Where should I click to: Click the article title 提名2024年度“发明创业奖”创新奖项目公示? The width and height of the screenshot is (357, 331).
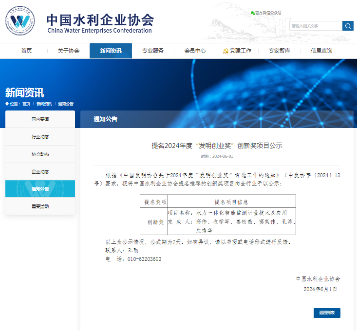217,146
